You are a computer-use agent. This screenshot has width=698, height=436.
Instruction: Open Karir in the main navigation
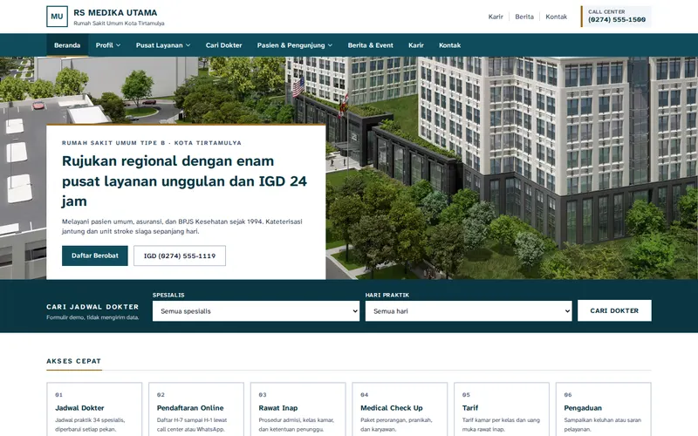tap(416, 45)
